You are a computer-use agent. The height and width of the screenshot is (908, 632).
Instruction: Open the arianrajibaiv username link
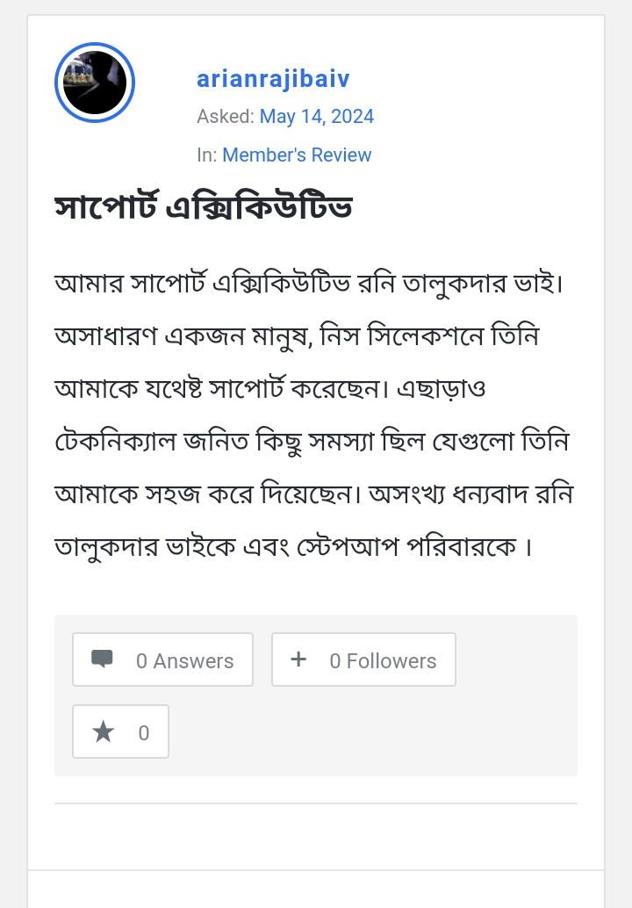273,79
